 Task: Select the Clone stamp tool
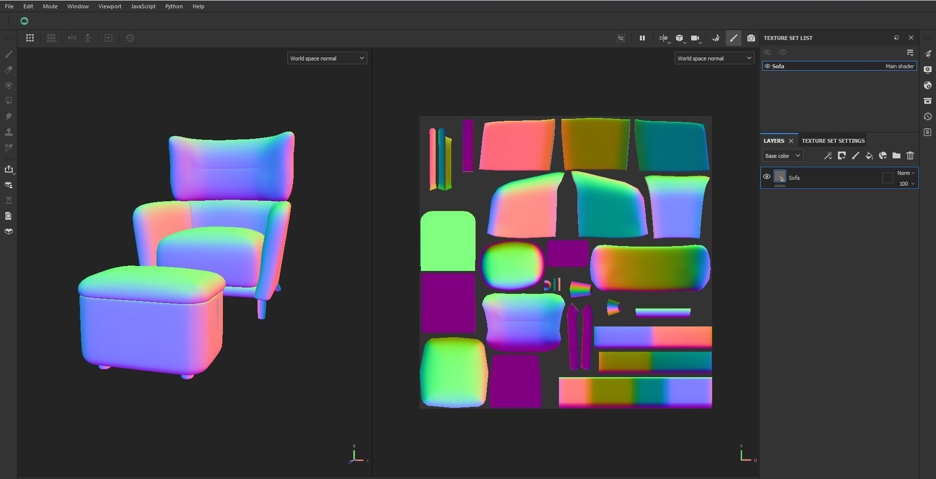click(x=9, y=132)
